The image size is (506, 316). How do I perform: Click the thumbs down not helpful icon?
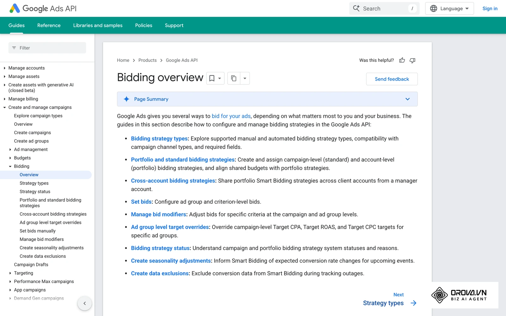point(412,60)
